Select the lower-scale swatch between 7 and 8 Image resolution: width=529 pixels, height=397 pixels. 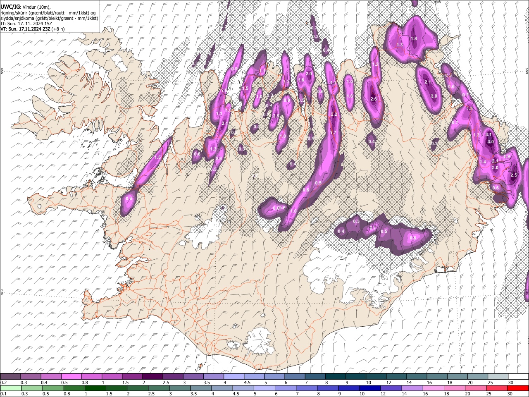click(306, 388)
